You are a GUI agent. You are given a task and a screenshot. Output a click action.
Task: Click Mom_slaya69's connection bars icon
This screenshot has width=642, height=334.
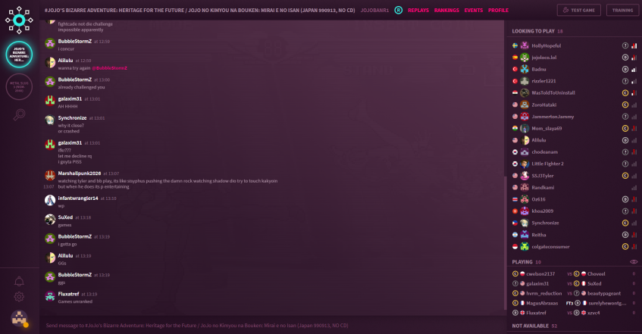pyautogui.click(x=634, y=129)
